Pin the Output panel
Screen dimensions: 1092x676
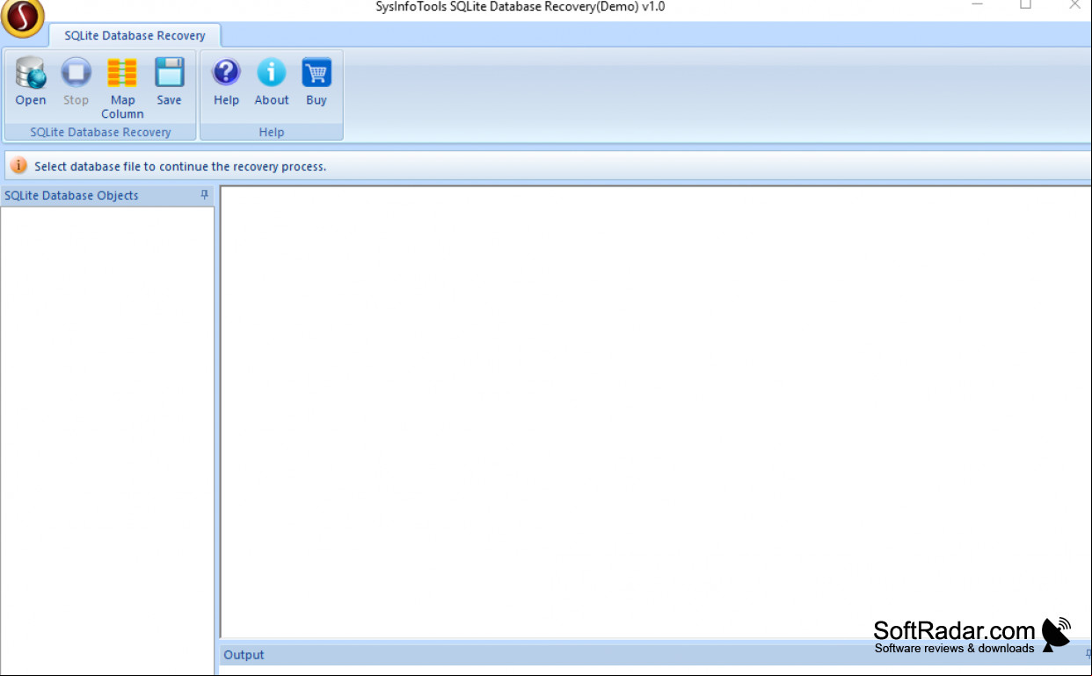[1088, 654]
